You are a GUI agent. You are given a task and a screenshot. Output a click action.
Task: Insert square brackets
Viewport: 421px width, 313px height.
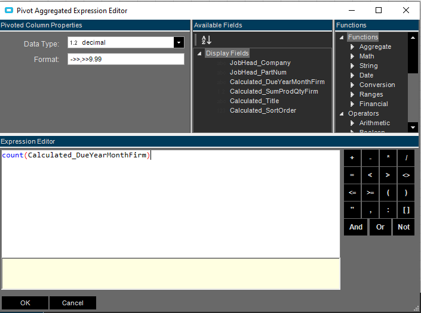pyautogui.click(x=406, y=210)
